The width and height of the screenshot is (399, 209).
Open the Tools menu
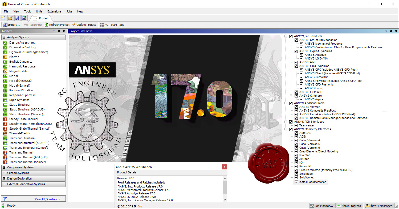(x=28, y=11)
